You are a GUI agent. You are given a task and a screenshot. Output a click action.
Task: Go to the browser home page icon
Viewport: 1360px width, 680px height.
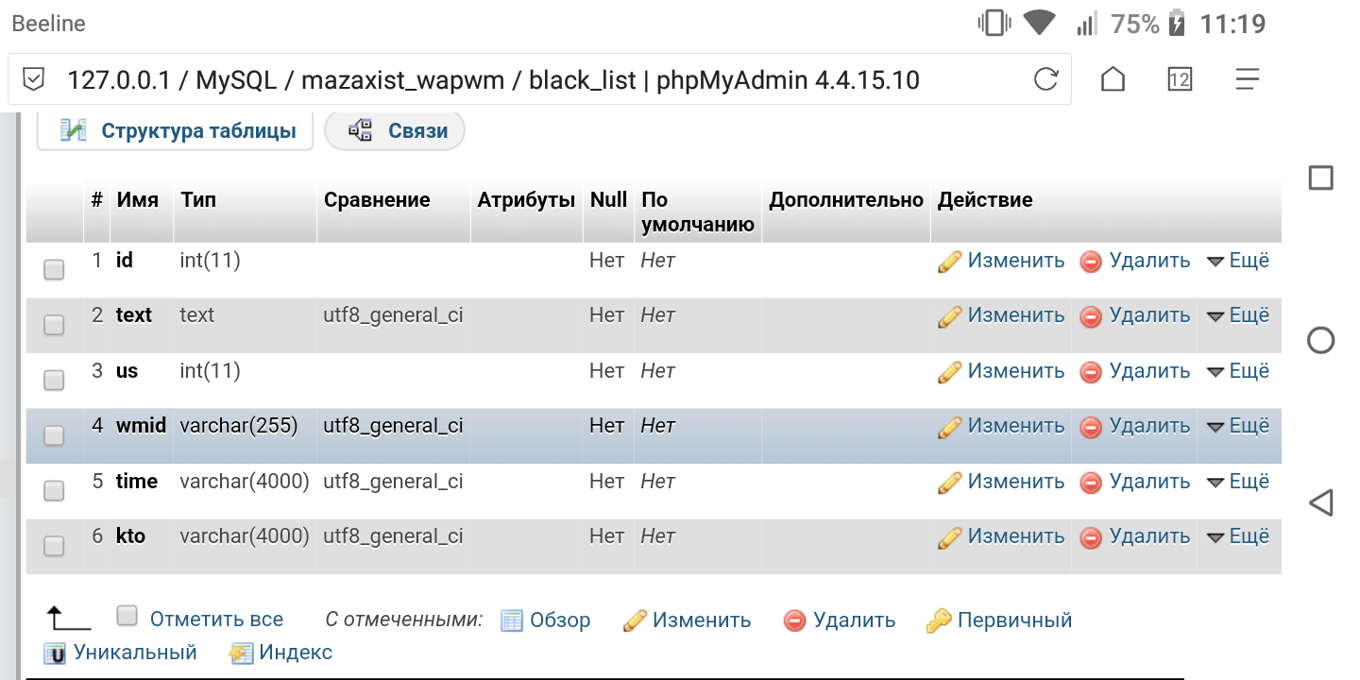(x=1113, y=79)
